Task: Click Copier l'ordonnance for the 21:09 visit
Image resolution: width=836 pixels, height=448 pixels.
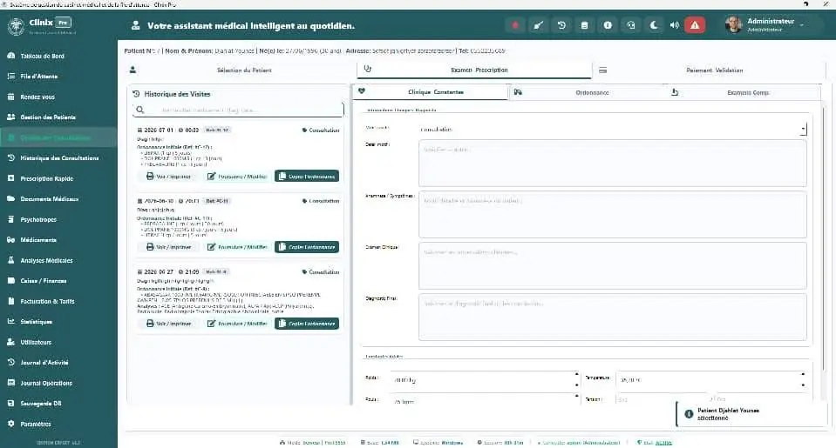Action: coord(307,324)
